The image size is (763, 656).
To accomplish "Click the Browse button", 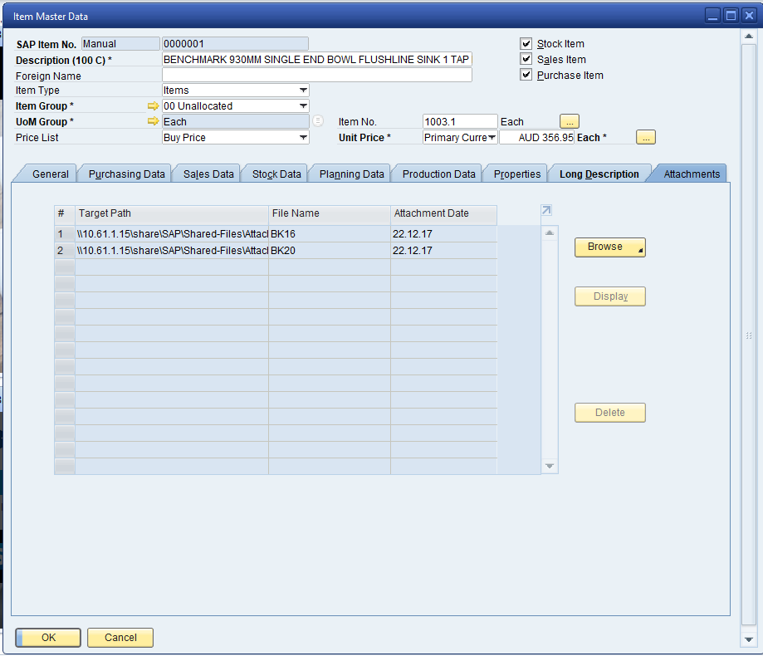I will [x=609, y=247].
